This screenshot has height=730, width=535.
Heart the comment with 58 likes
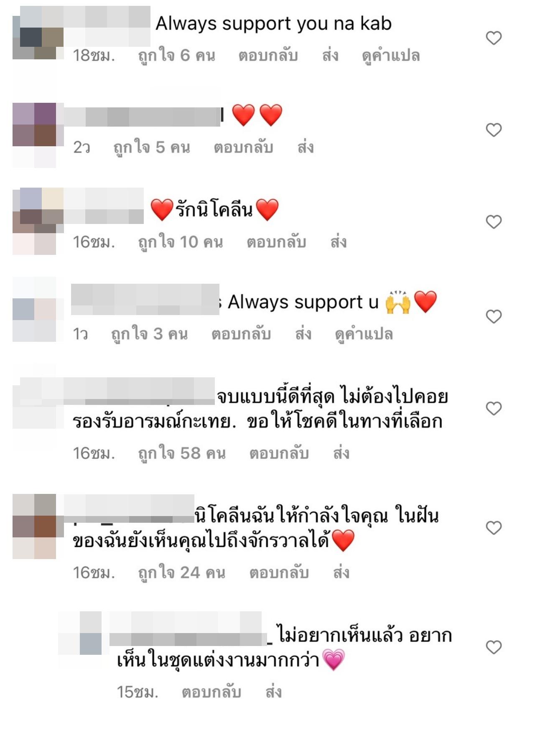click(494, 408)
